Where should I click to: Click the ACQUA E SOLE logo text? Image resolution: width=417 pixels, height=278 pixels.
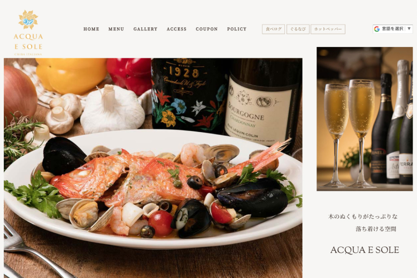pyautogui.click(x=28, y=42)
